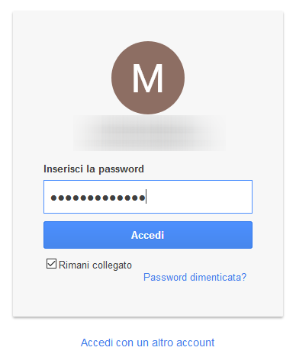
Task: Uncheck the 'Rimani collegato' checkbox
Action: 51,264
